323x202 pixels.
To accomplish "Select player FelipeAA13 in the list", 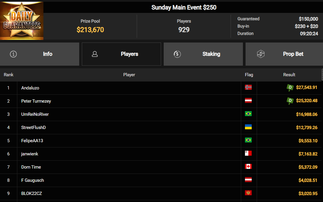I will tap(32, 140).
